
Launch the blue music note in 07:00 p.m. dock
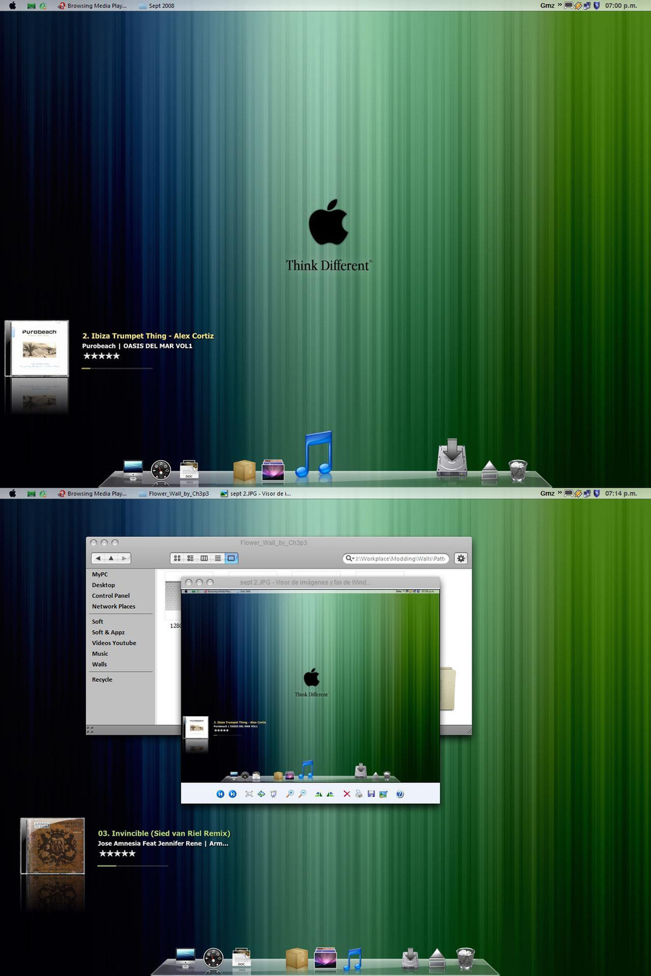315,454
